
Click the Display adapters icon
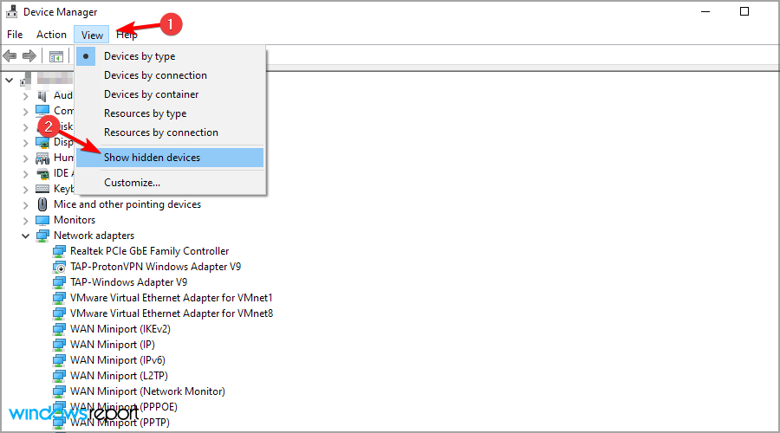pos(42,142)
